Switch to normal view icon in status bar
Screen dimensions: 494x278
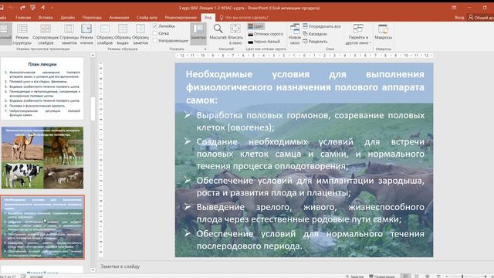[x=405, y=276]
